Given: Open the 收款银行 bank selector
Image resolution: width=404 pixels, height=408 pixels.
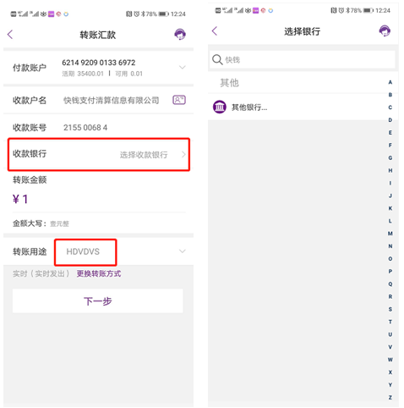Looking at the screenshot, I should coord(99,154).
